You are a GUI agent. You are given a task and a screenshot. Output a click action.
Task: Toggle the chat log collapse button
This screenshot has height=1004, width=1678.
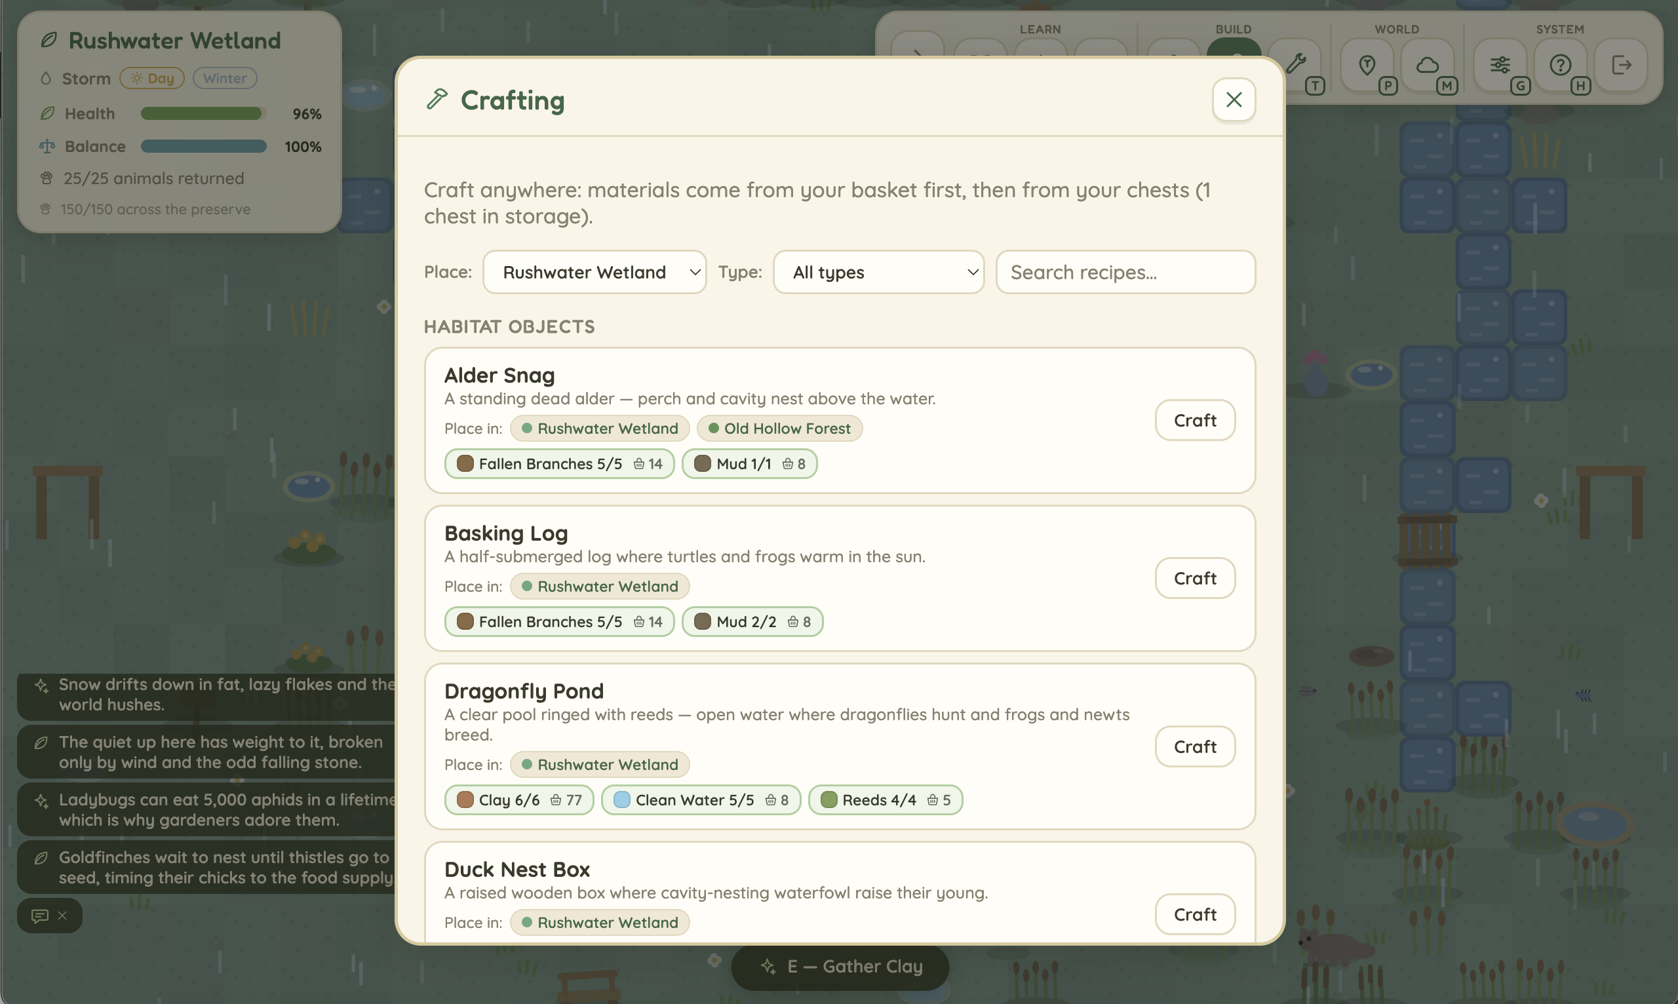pos(49,916)
